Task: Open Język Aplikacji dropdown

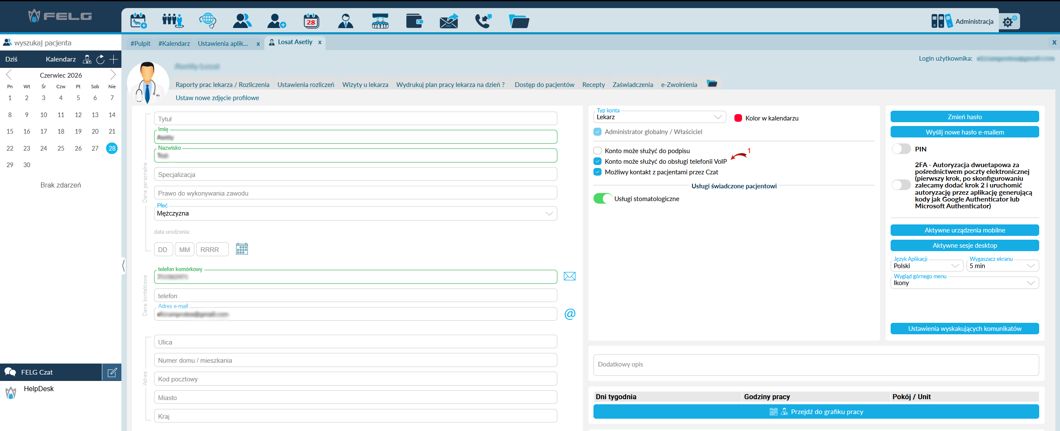Action: pos(927,266)
